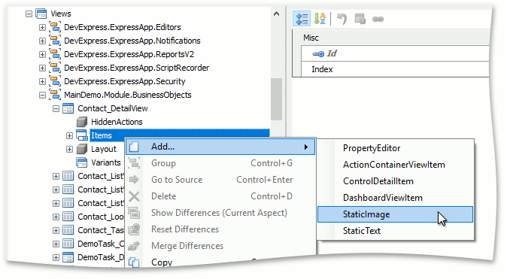This screenshot has width=507, height=279.
Task: Select the MainDemo.Module.BusinessObjects tree item
Action: point(128,95)
